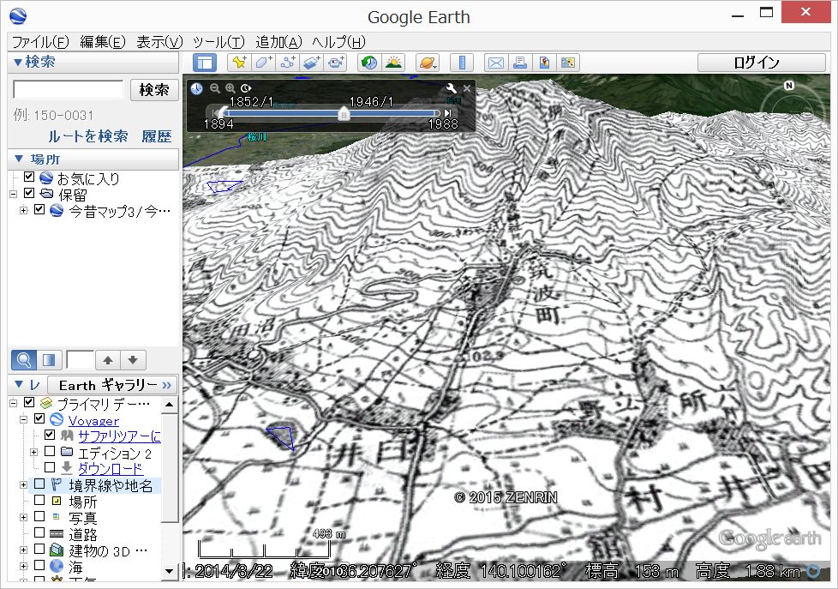
Task: Click the places search magnifier button
Action: coord(23,360)
